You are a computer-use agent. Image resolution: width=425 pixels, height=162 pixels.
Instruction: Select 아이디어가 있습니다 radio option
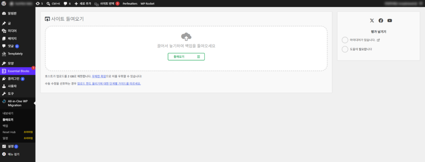point(345,40)
